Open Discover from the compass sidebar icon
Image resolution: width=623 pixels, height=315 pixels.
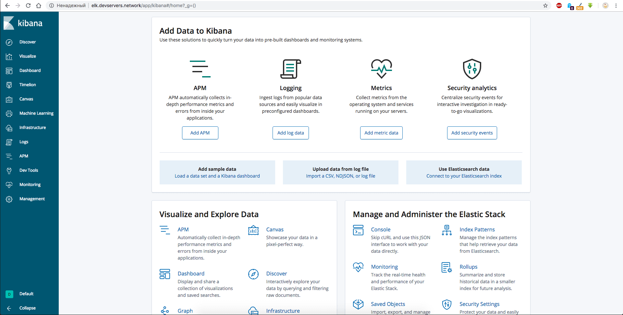9,42
